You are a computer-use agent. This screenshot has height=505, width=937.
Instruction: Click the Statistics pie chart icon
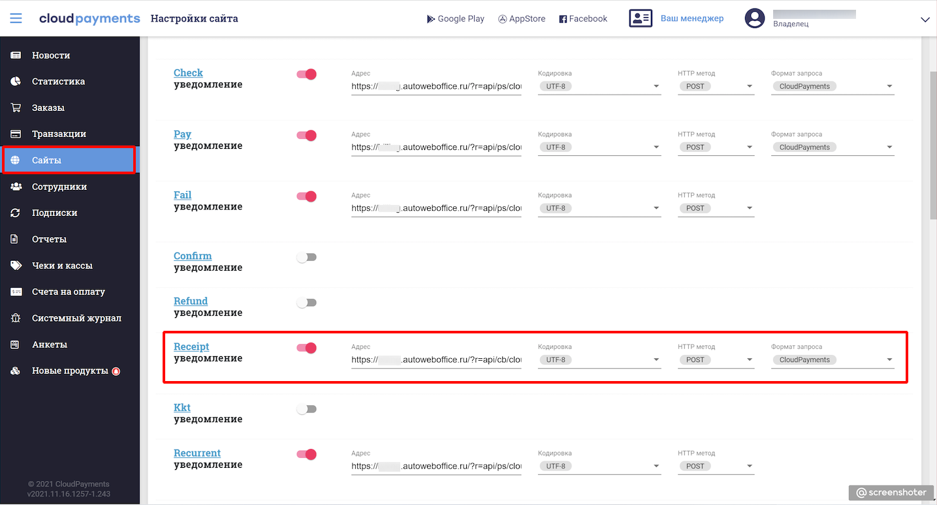(x=16, y=82)
